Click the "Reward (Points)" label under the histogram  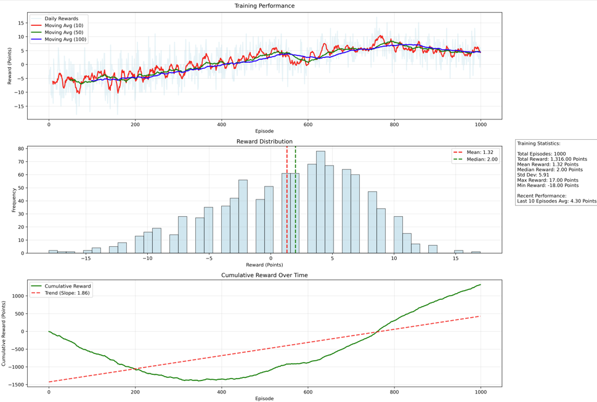264,265
